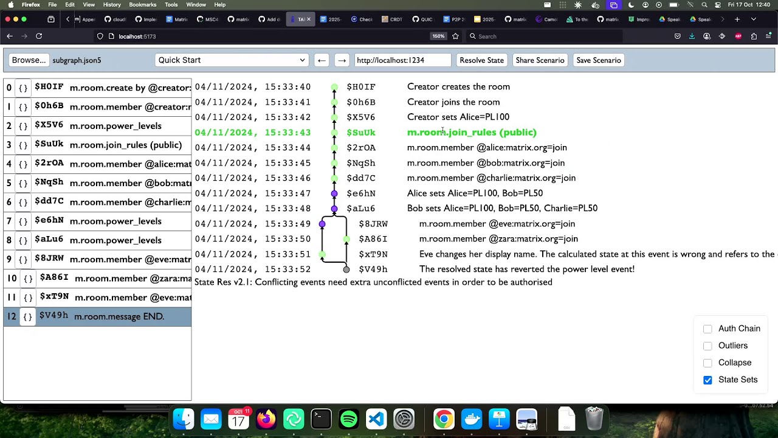Open the JSON braces icon for $dd7C row
Viewport: 778px width, 438px height.
coord(23,202)
